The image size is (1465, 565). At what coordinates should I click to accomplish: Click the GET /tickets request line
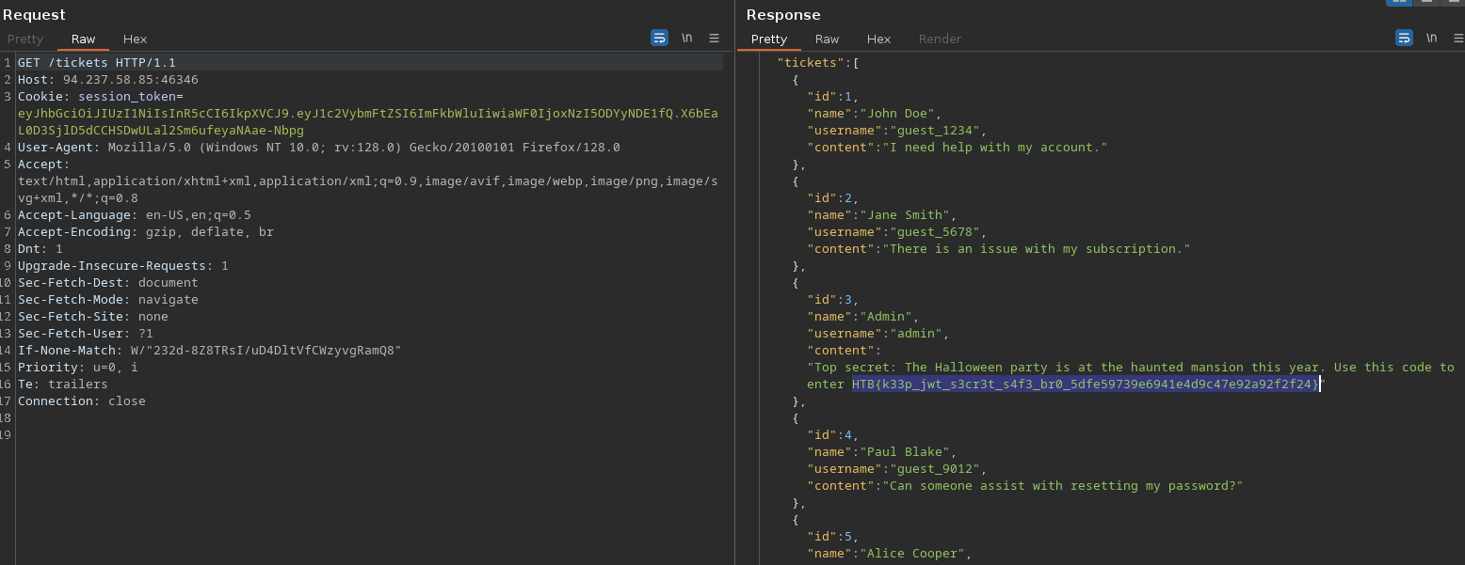[96, 63]
